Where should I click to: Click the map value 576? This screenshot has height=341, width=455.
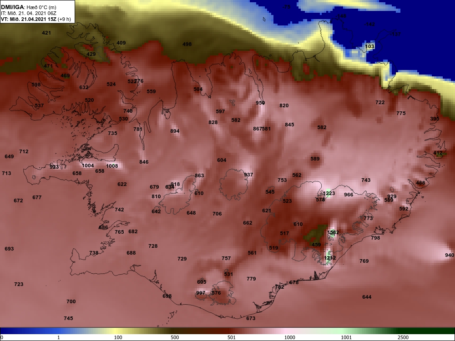pyautogui.click(x=216, y=293)
